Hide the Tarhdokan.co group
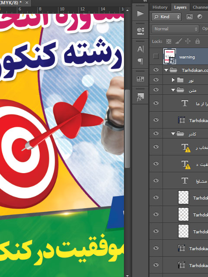 click(156, 70)
